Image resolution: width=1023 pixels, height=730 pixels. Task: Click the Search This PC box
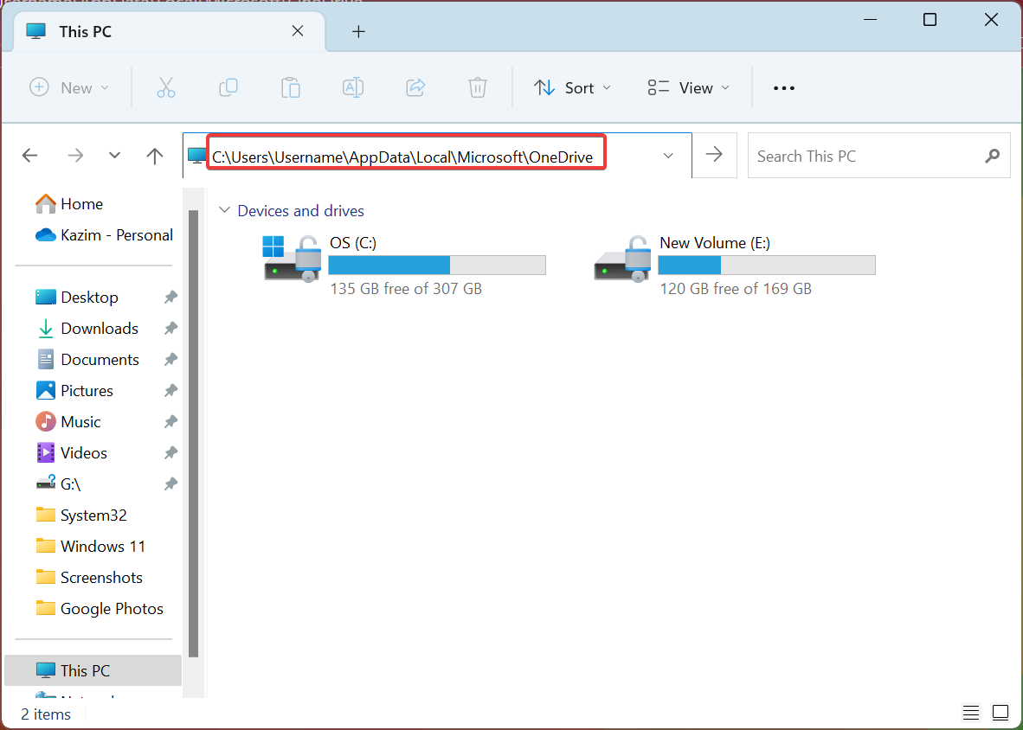coord(878,156)
